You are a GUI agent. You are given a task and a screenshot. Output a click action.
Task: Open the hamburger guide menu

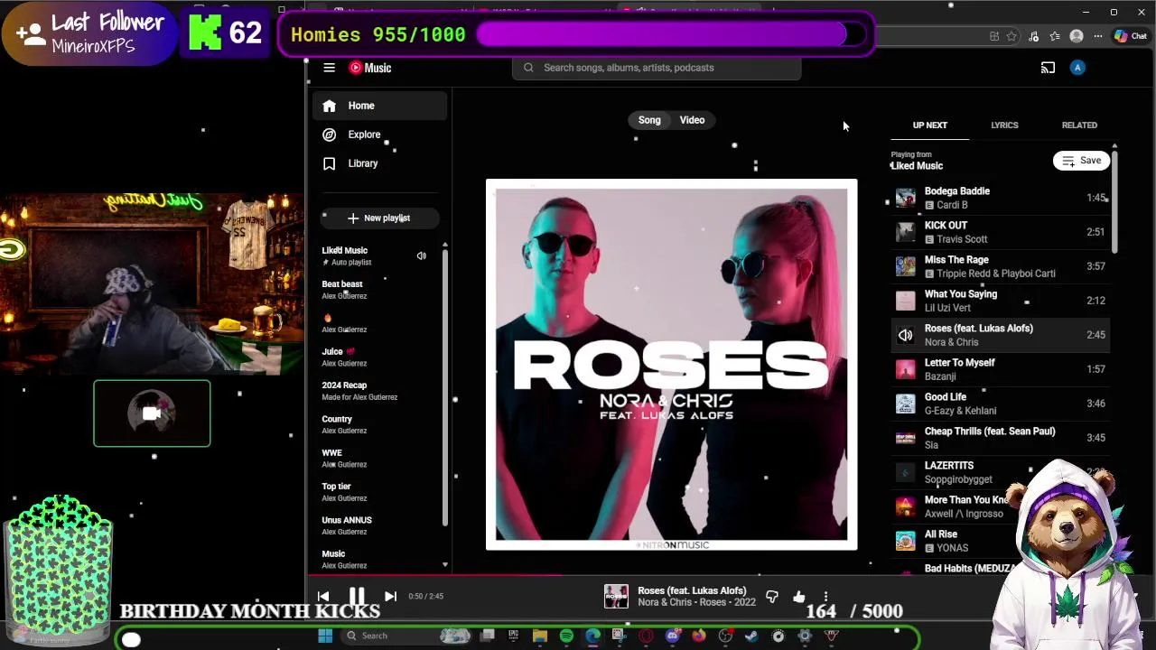(330, 68)
